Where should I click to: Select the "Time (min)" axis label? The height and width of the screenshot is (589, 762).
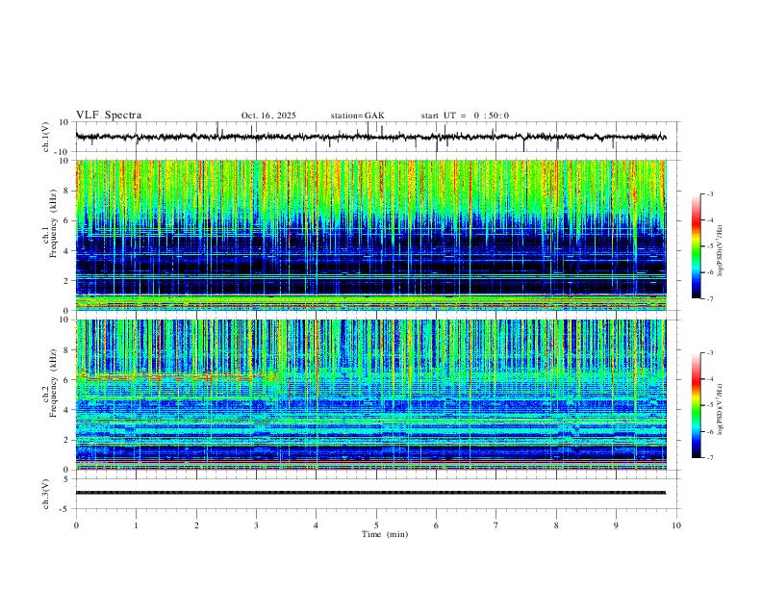(x=385, y=534)
